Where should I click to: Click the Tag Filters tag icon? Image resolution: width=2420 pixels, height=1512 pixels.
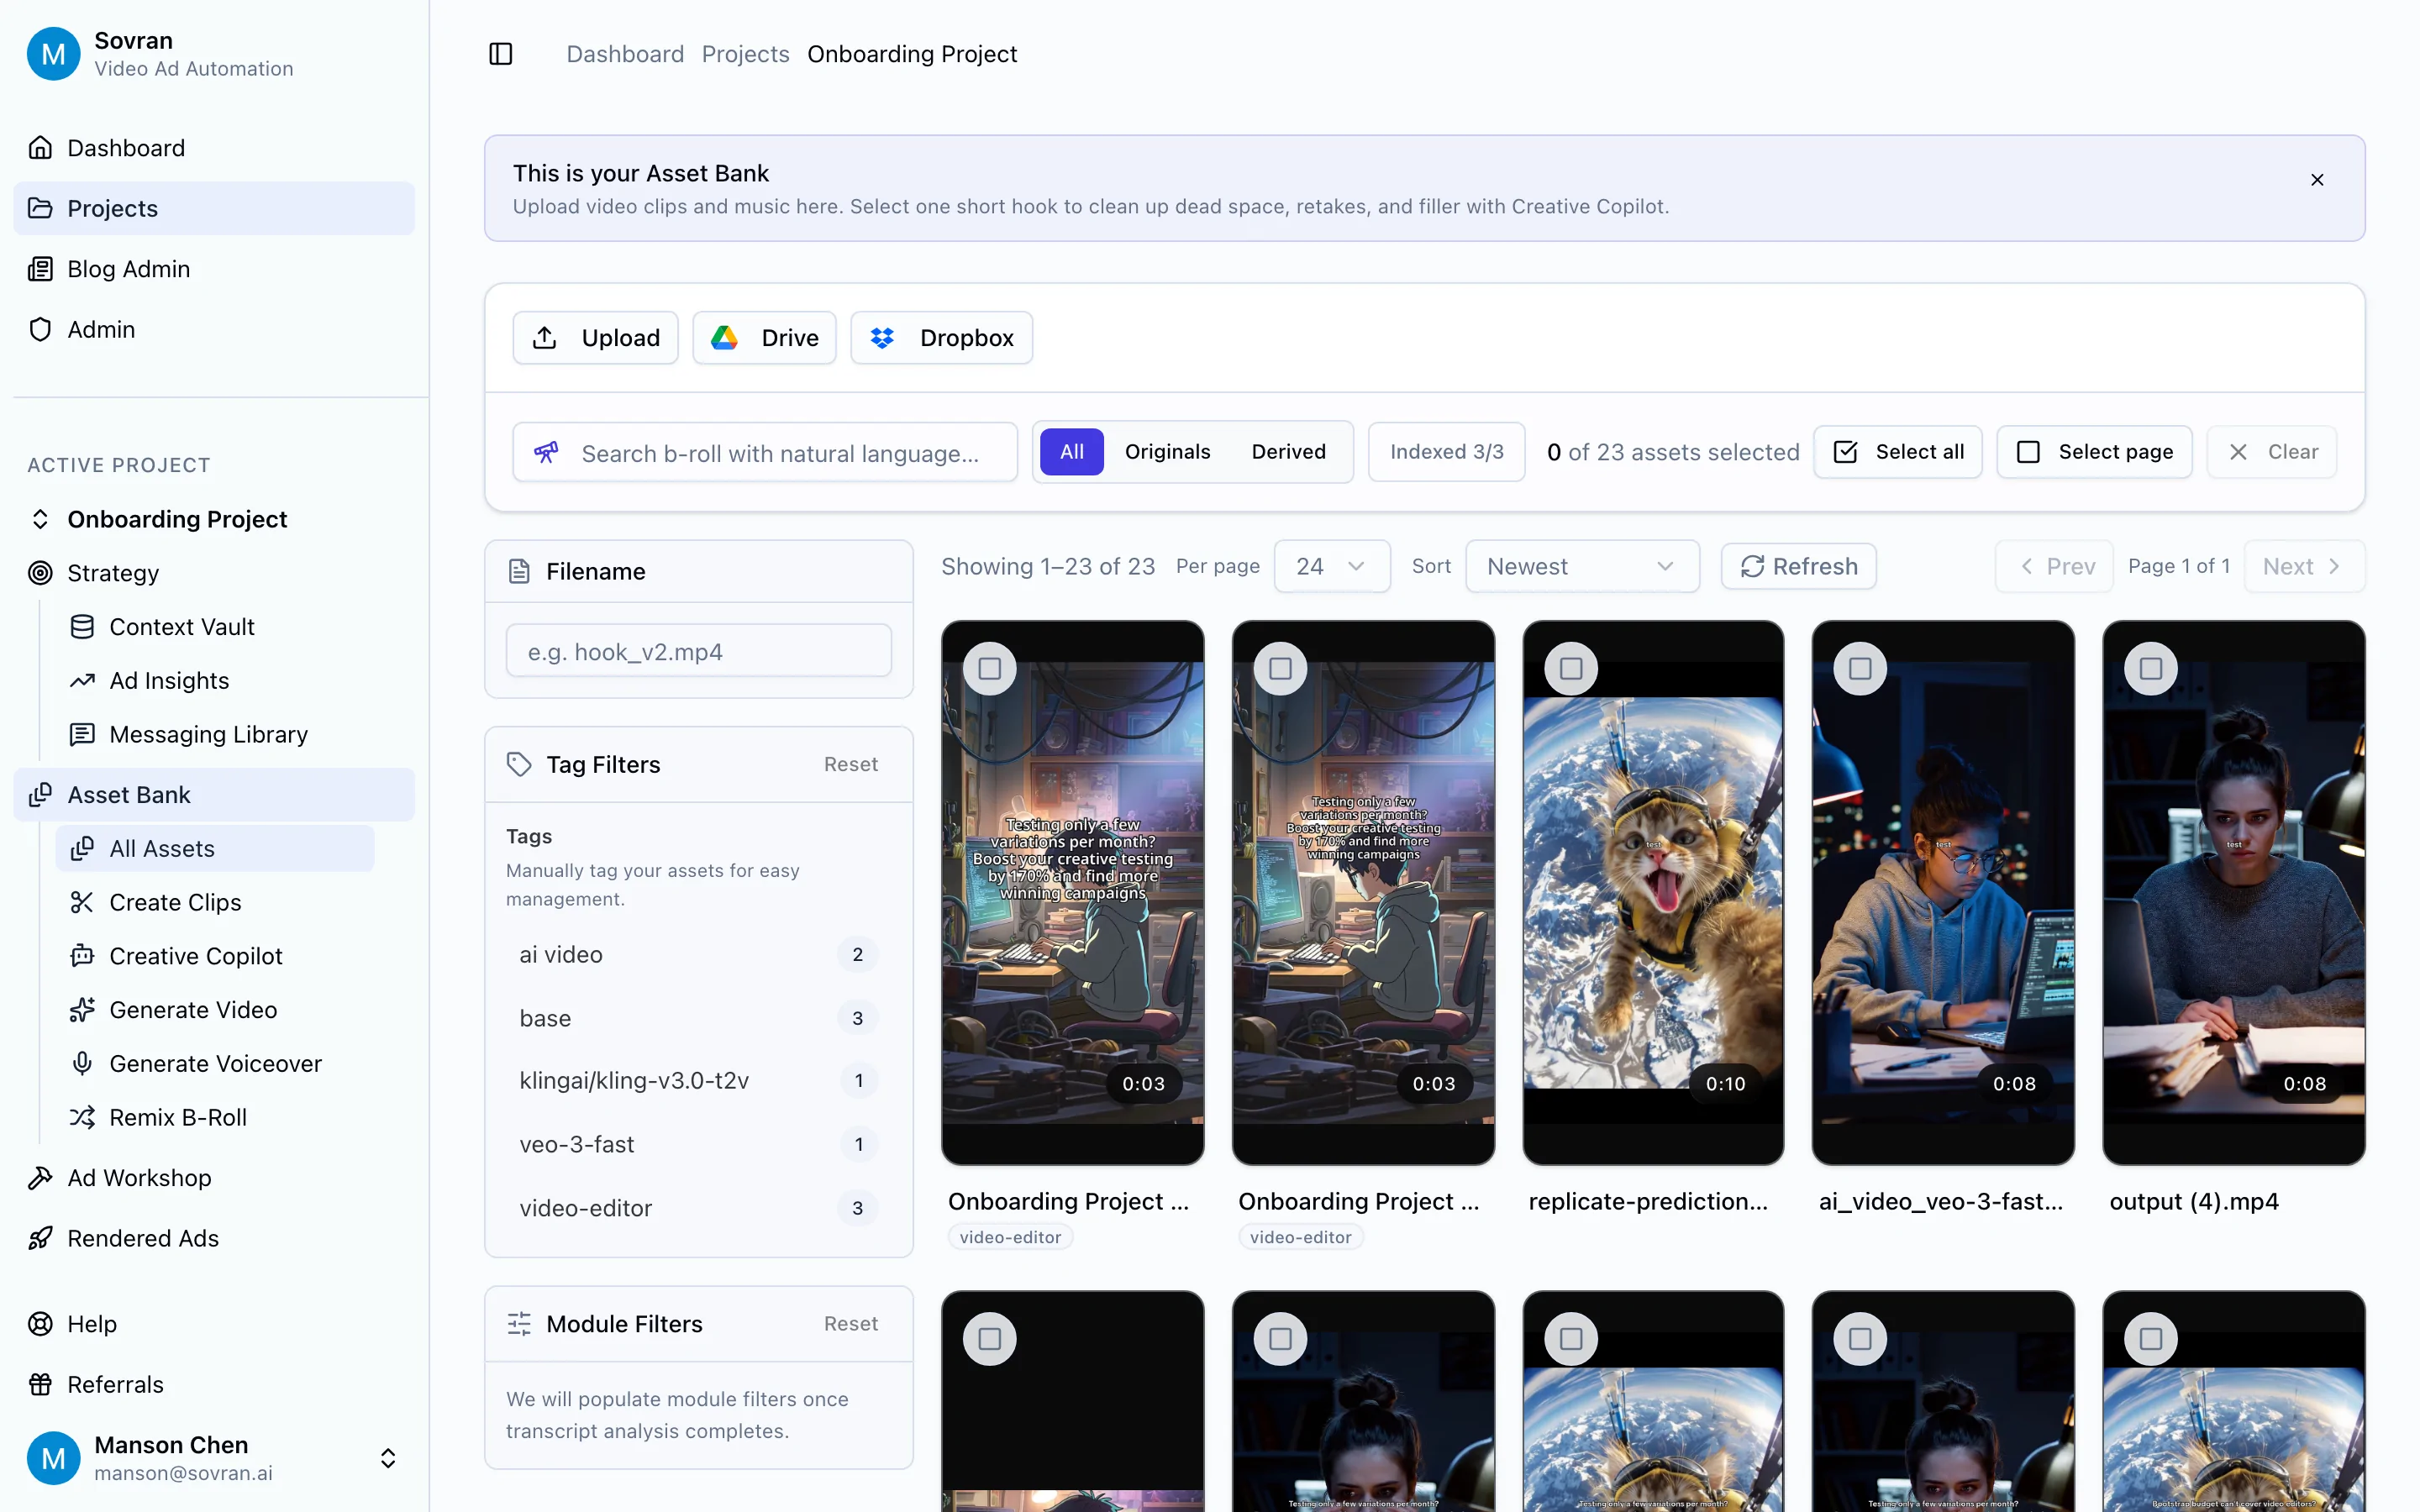tap(519, 765)
